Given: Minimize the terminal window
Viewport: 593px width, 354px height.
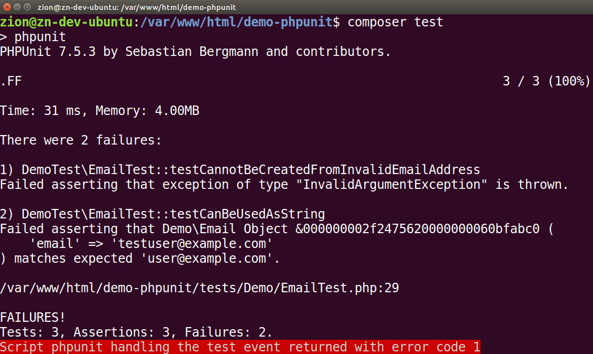Looking at the screenshot, I should (17, 7).
